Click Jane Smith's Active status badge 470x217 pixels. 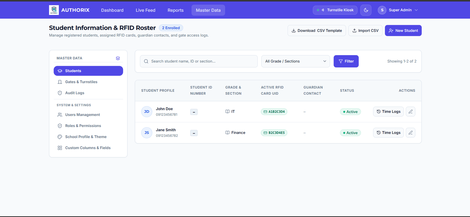click(350, 133)
